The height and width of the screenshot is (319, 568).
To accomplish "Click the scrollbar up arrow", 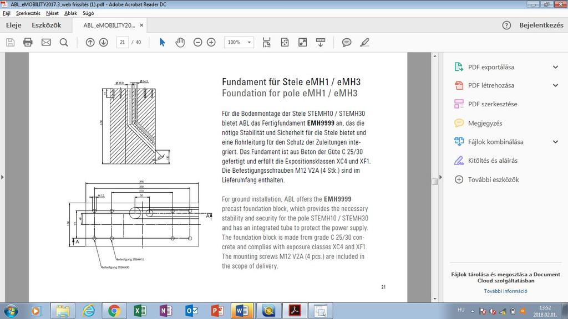I will pos(435,56).
